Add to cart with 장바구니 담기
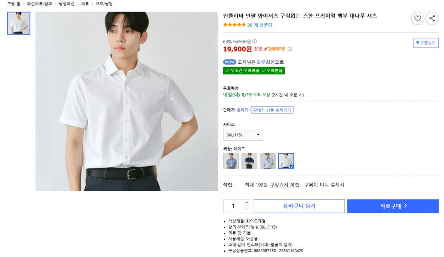 click(299, 206)
